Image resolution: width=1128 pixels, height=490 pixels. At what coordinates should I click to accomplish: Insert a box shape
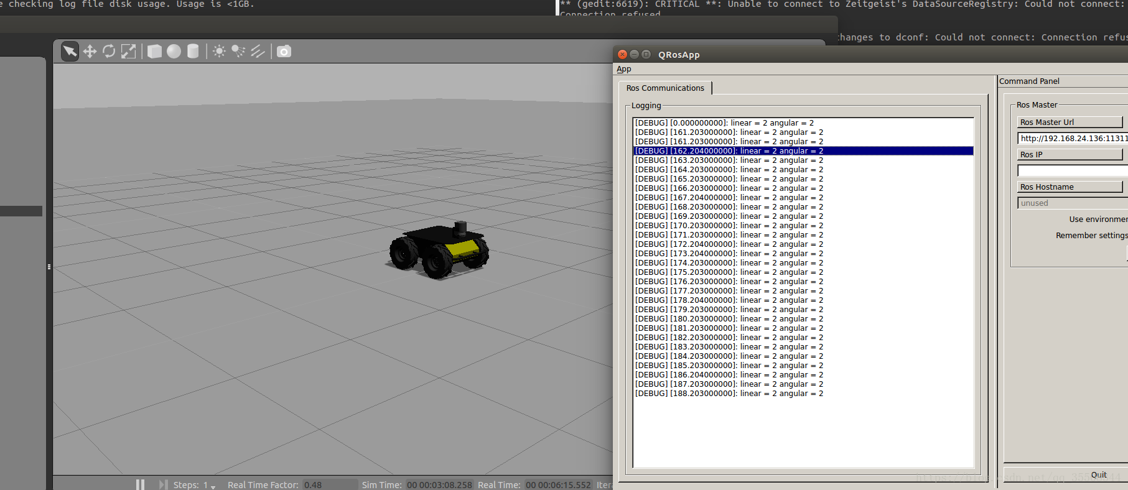pyautogui.click(x=154, y=51)
